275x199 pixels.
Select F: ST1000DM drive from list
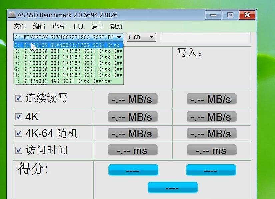(68, 63)
